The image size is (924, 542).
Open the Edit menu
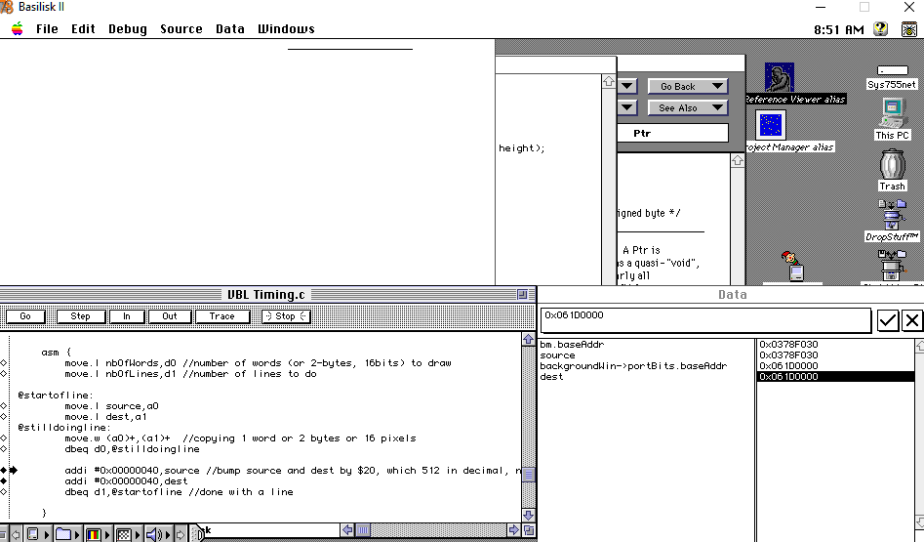83,29
